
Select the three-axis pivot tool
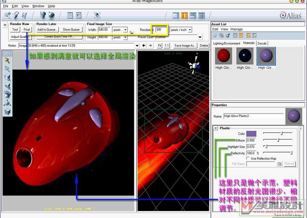(8, 103)
